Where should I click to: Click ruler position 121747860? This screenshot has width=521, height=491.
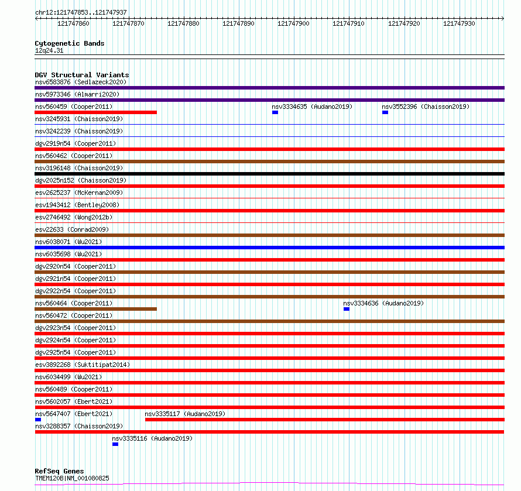click(73, 23)
